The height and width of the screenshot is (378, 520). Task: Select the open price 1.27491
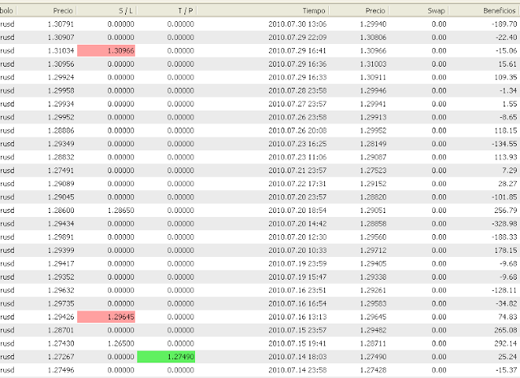point(61,171)
